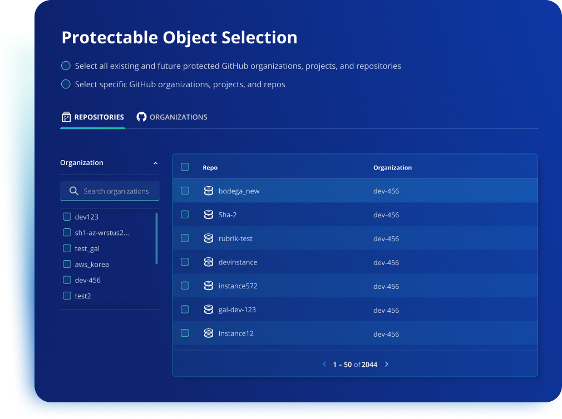Choose select specific GitHub organizations option
The width and height of the screenshot is (562, 419).
click(x=66, y=84)
